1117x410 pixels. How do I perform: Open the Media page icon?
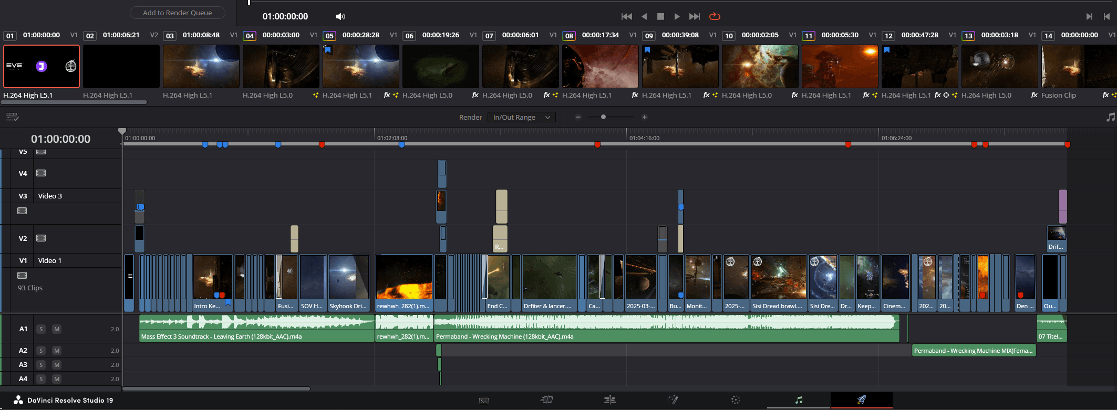484,400
